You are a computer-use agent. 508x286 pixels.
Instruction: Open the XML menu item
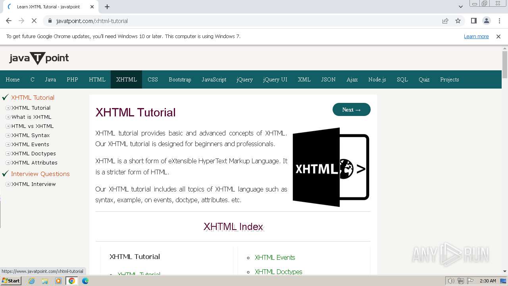[x=304, y=79]
